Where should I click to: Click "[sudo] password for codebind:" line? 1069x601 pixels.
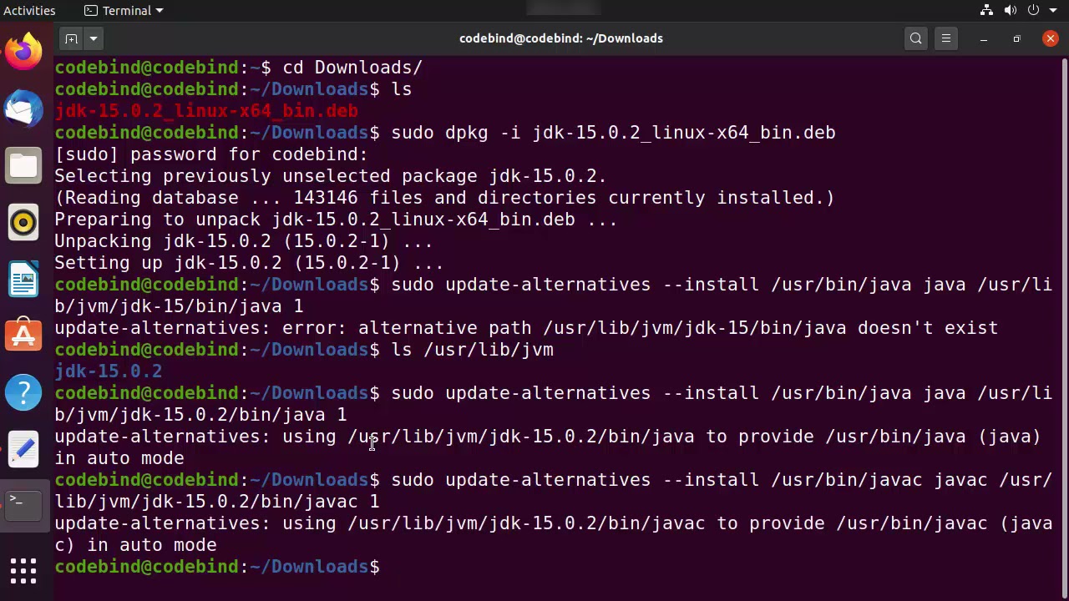coord(211,154)
